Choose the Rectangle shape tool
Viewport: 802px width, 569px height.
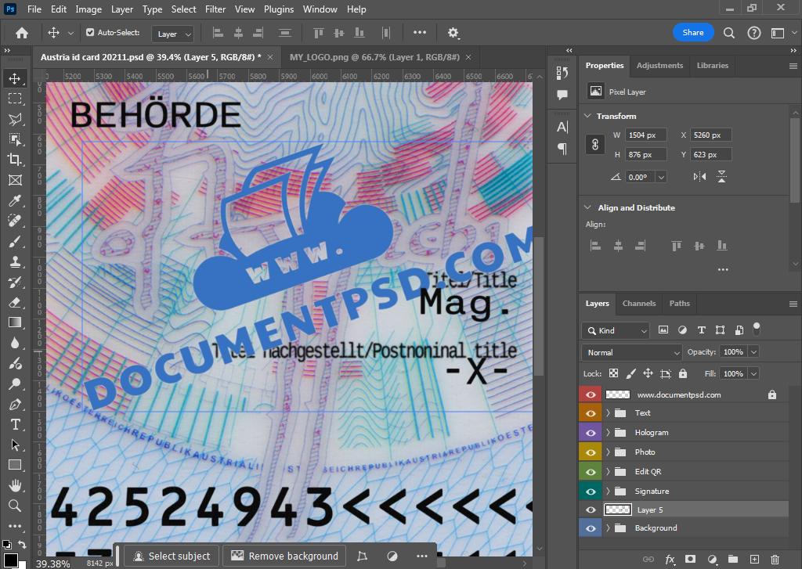(15, 465)
